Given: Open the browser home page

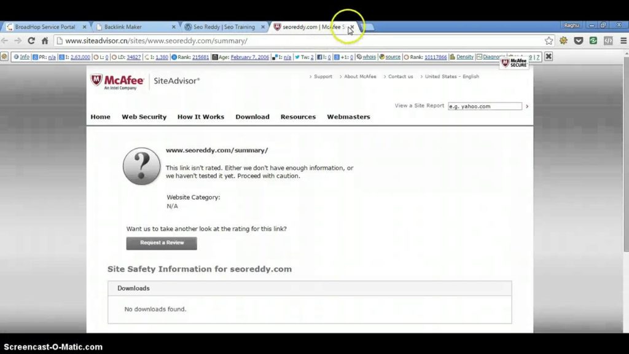Looking at the screenshot, I should pos(45,41).
